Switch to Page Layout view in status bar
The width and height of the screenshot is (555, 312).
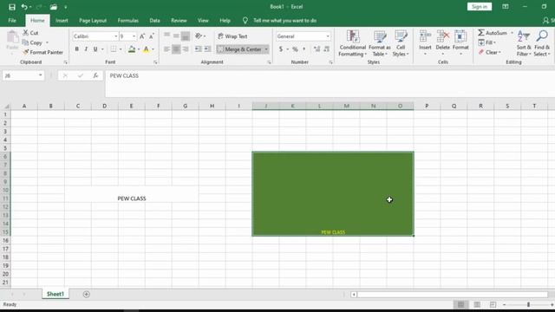477,304
